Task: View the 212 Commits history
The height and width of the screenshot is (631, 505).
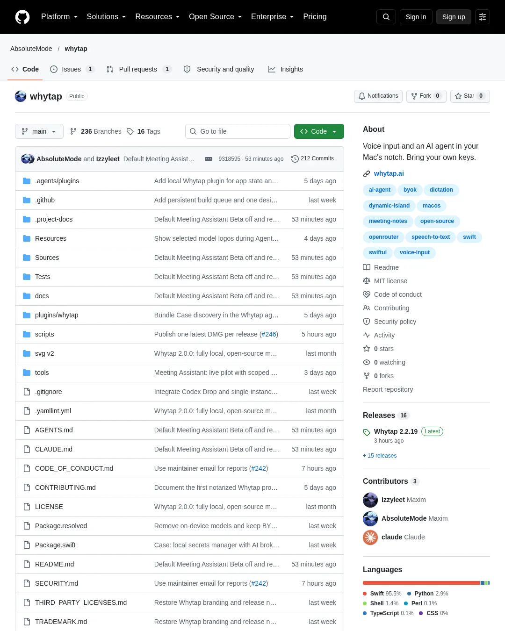Action: (312, 159)
